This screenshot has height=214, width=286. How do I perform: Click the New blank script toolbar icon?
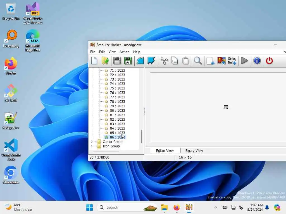tap(94, 60)
